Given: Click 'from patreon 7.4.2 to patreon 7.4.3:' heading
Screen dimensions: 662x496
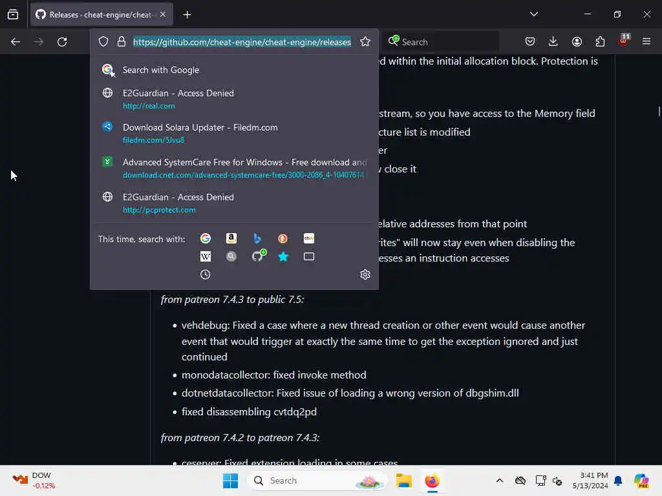Looking at the screenshot, I should pos(240,438).
